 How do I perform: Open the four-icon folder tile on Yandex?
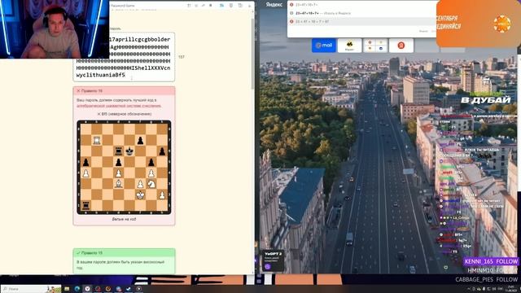coord(375,46)
